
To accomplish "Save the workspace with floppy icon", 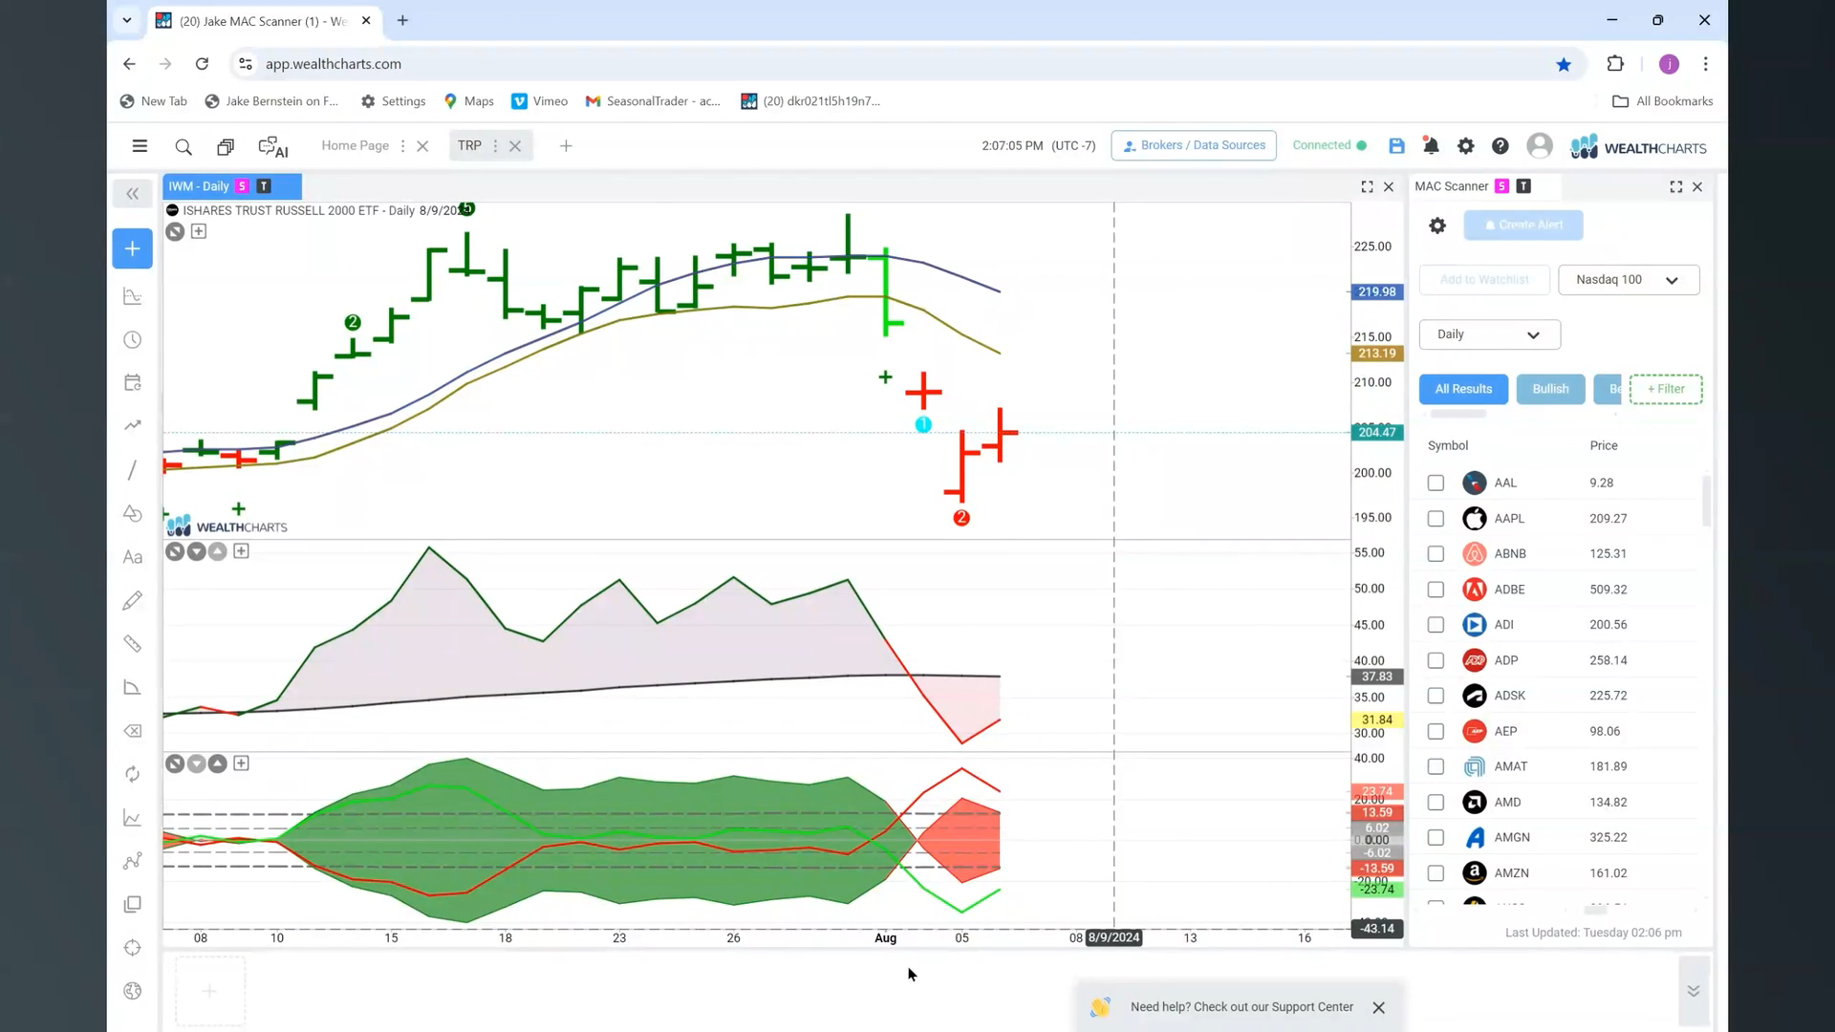I will click(x=1396, y=146).
